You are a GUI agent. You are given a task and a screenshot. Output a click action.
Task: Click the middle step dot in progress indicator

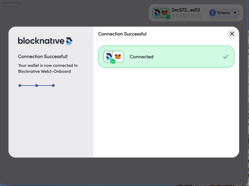37,85
